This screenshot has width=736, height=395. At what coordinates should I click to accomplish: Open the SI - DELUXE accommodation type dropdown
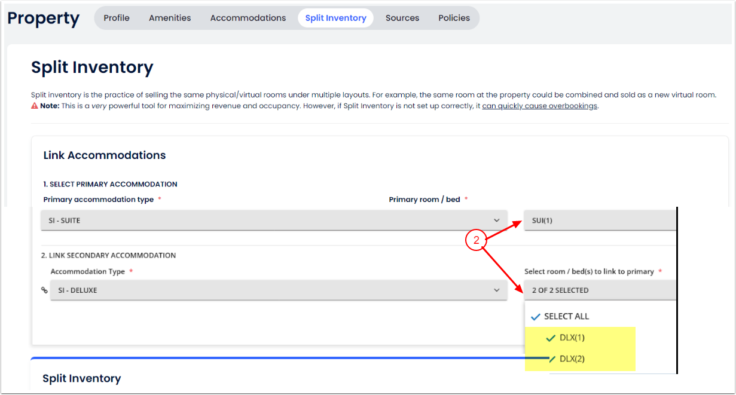tap(278, 290)
